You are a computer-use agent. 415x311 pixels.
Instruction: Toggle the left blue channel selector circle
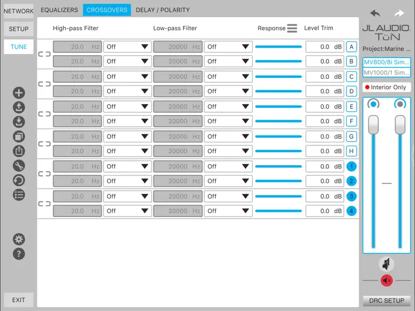click(373, 104)
